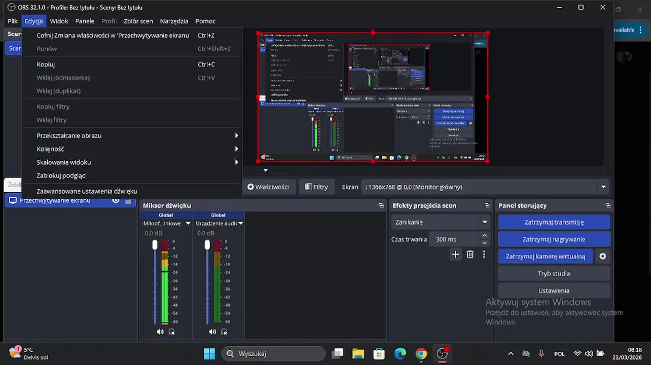Open Windows Start menu
651x365 pixels.
tap(209, 353)
